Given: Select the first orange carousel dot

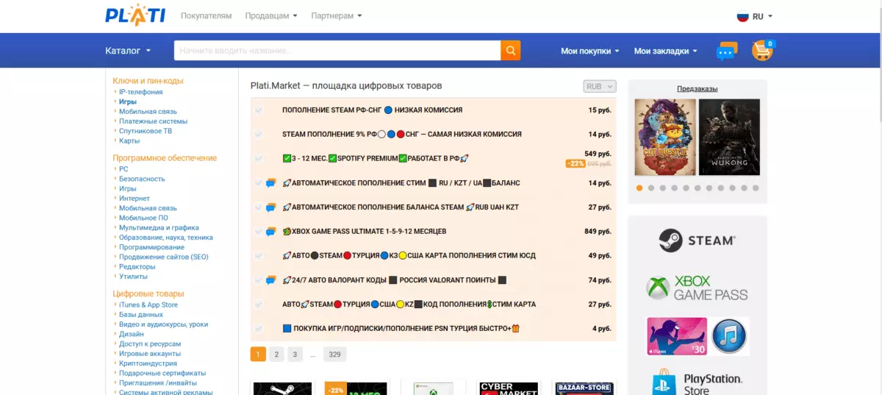Looking at the screenshot, I should (639, 188).
